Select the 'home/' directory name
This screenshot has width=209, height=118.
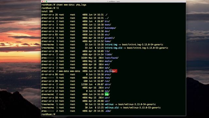pyautogui.click(x=108, y=41)
